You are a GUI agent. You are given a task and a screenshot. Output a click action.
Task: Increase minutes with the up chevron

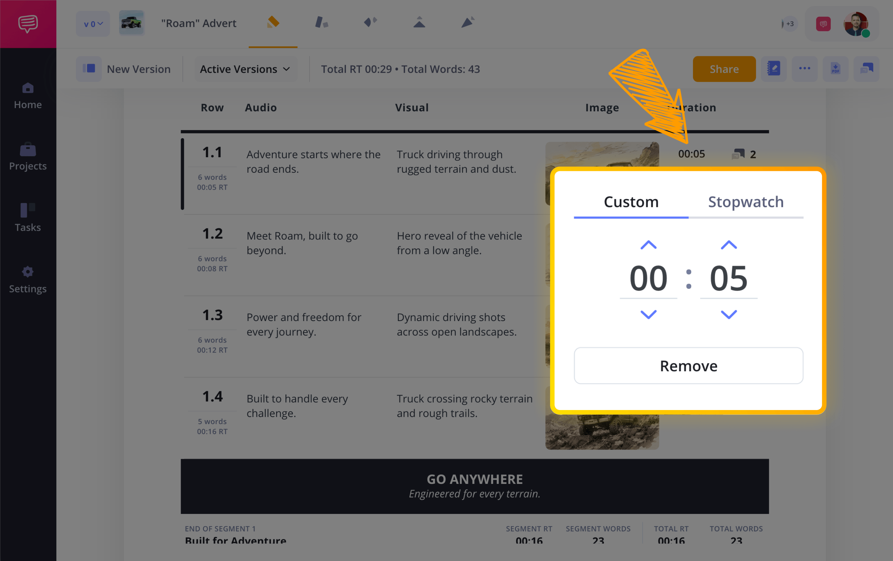pyautogui.click(x=649, y=245)
